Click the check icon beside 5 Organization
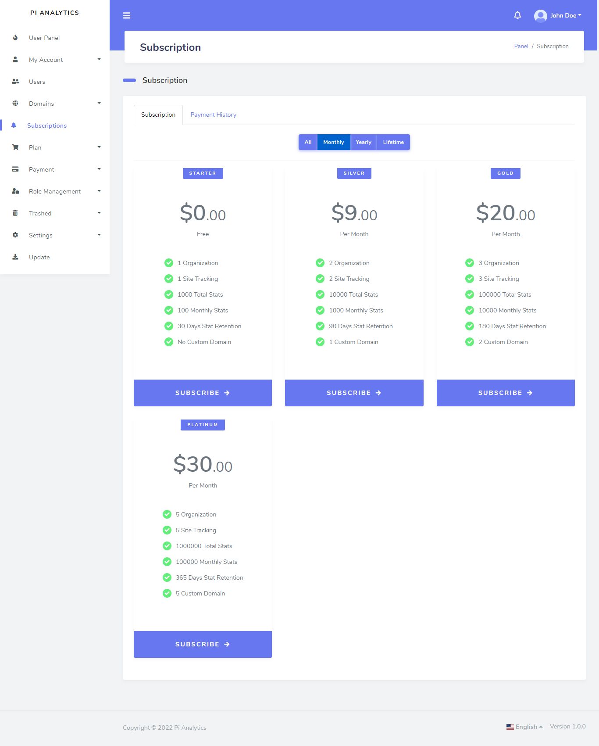Image resolution: width=599 pixels, height=746 pixels. tap(167, 514)
